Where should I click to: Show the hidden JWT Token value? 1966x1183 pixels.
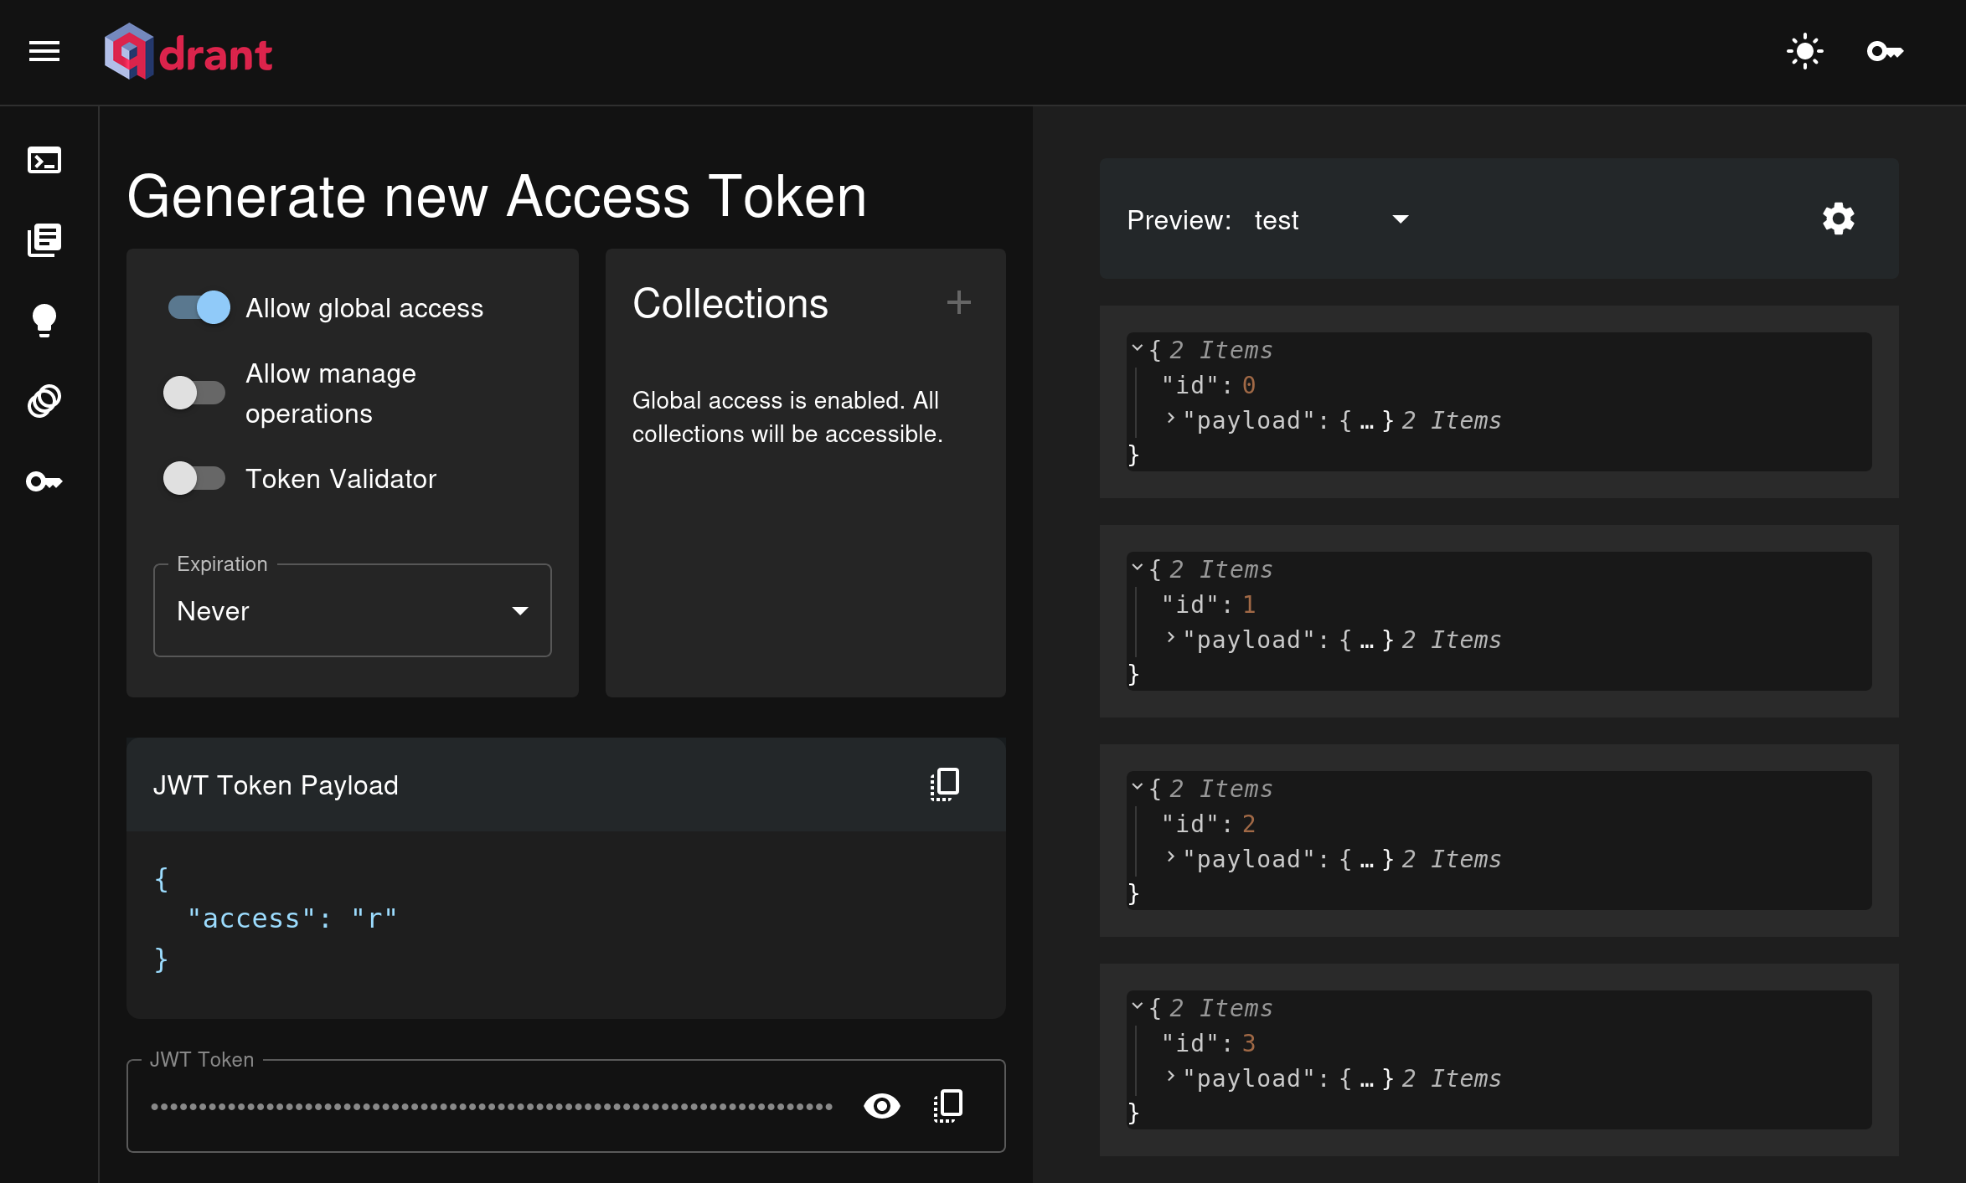(x=880, y=1106)
